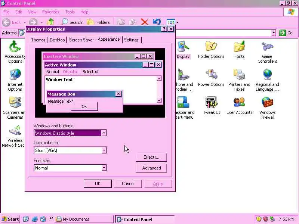The image size is (299, 224).
Task: Open the Color scheme dropdown
Action: (104, 150)
